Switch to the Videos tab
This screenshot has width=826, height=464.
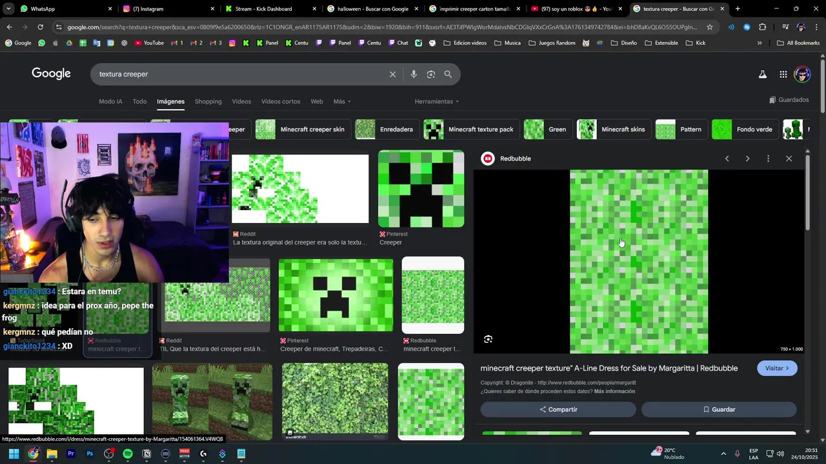pyautogui.click(x=241, y=101)
